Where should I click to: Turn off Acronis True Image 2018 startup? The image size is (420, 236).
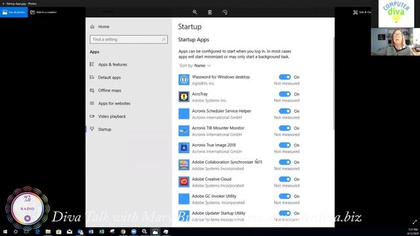(284, 146)
